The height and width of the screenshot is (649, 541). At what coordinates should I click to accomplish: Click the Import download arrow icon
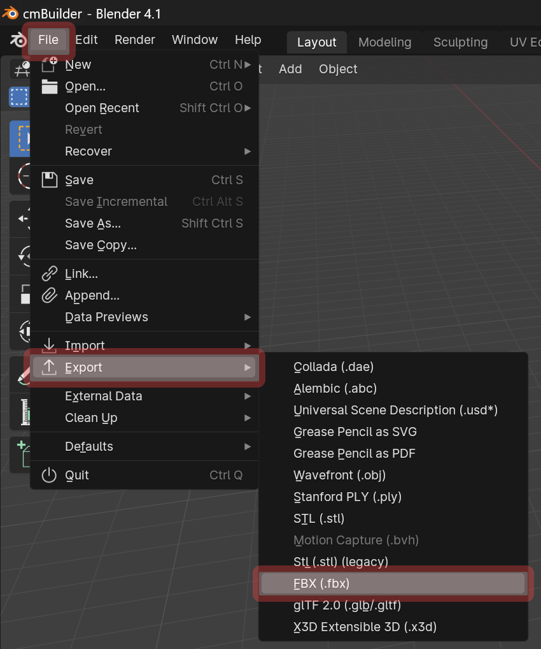[50, 346]
